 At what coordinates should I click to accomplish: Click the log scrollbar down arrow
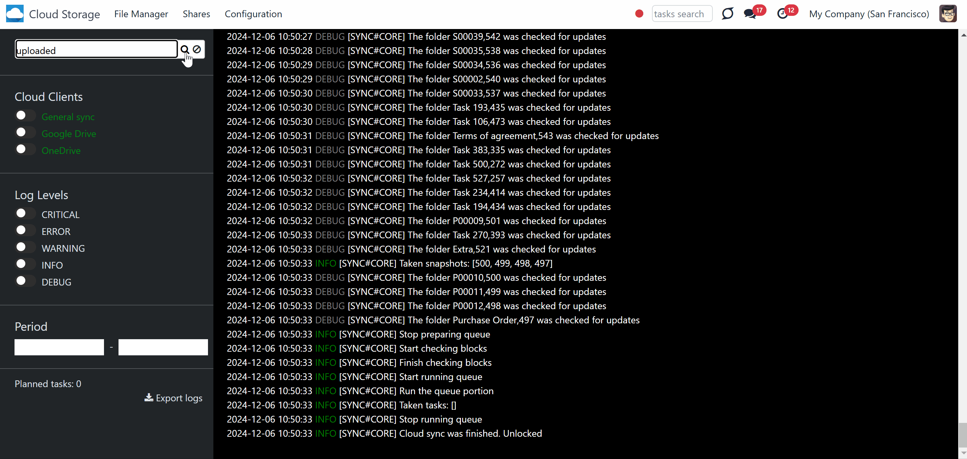click(963, 453)
